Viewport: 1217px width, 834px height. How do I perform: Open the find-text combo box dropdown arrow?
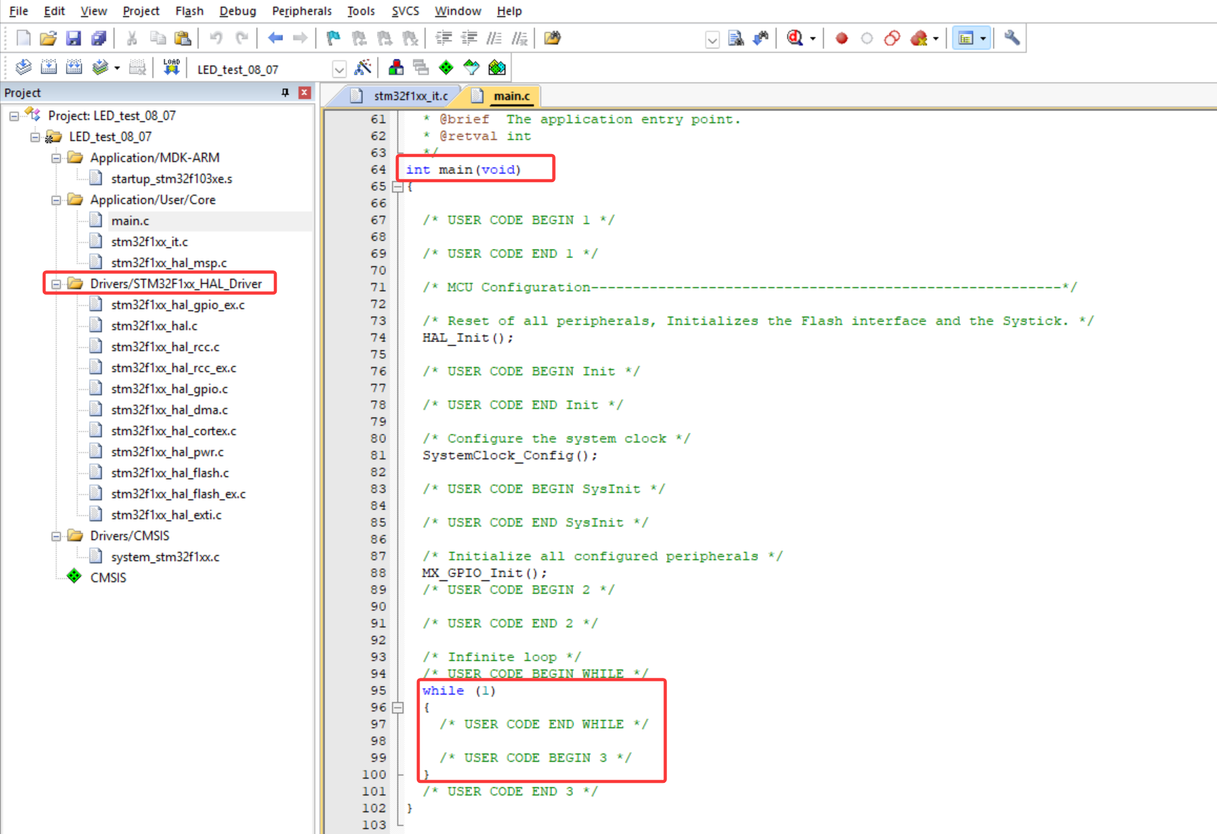pyautogui.click(x=712, y=40)
